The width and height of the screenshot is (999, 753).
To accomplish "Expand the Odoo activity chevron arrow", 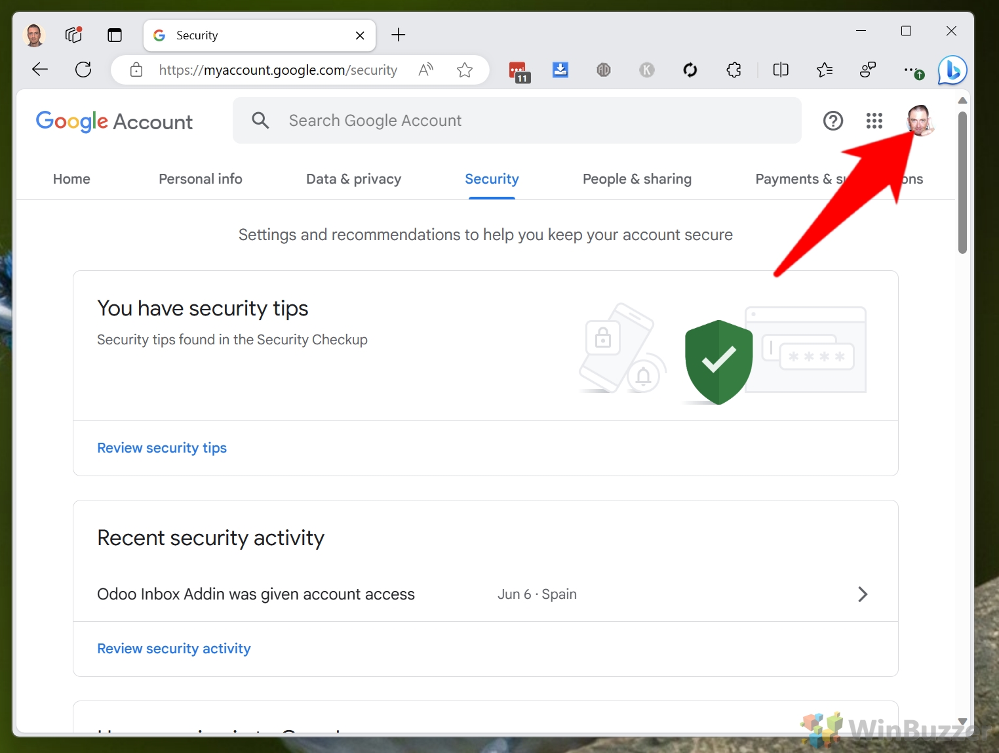I will pyautogui.click(x=863, y=594).
